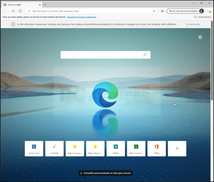Expand Actualités personnalisées et bien plus encore
Screen dimensions: 214x182
[106, 173]
